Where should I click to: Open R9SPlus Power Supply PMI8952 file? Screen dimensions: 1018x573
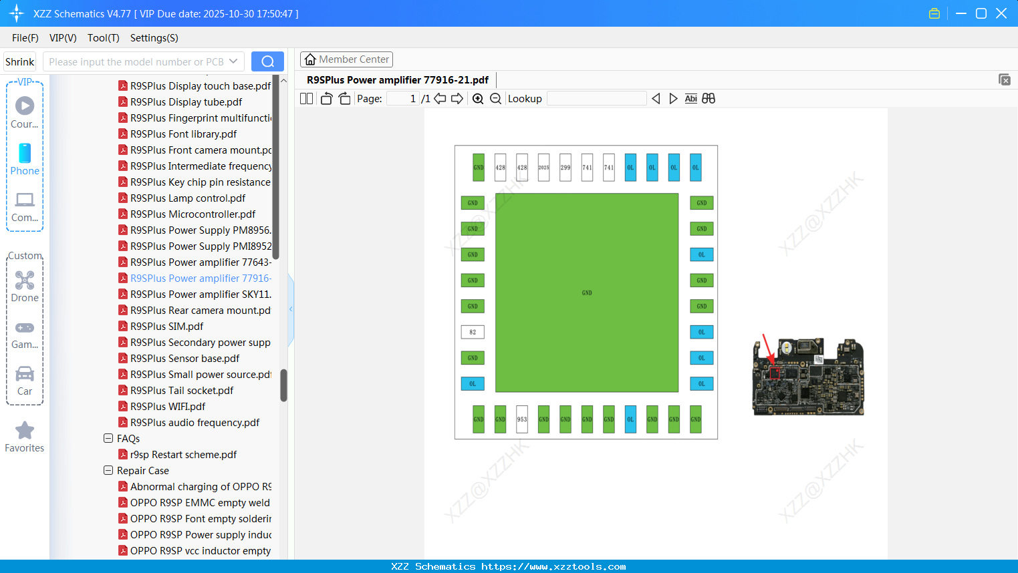[195, 246]
